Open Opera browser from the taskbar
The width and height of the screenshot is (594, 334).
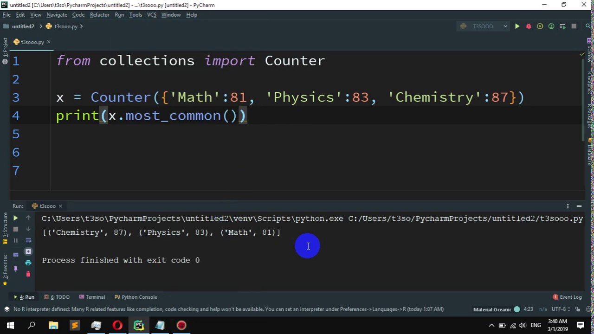click(117, 326)
